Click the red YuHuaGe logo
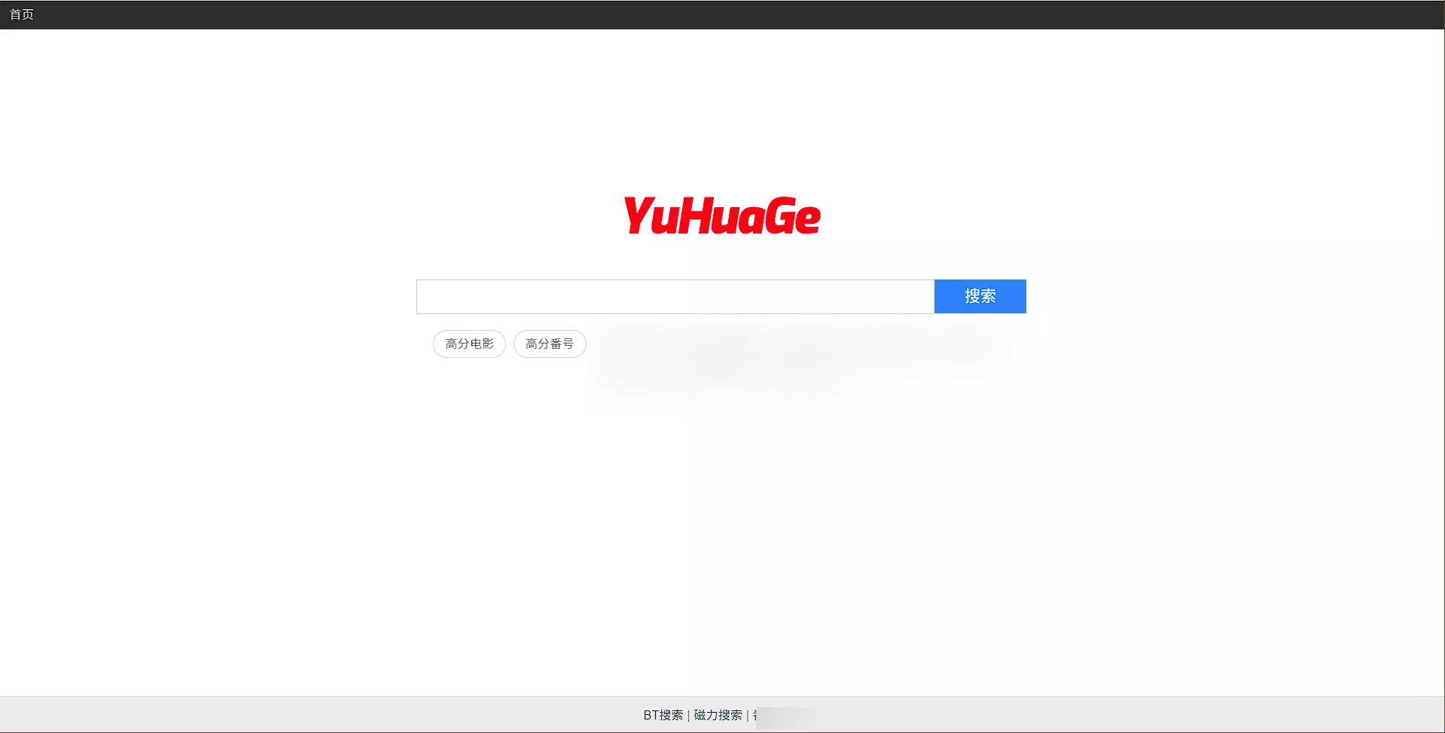The image size is (1445, 733). 721,215
